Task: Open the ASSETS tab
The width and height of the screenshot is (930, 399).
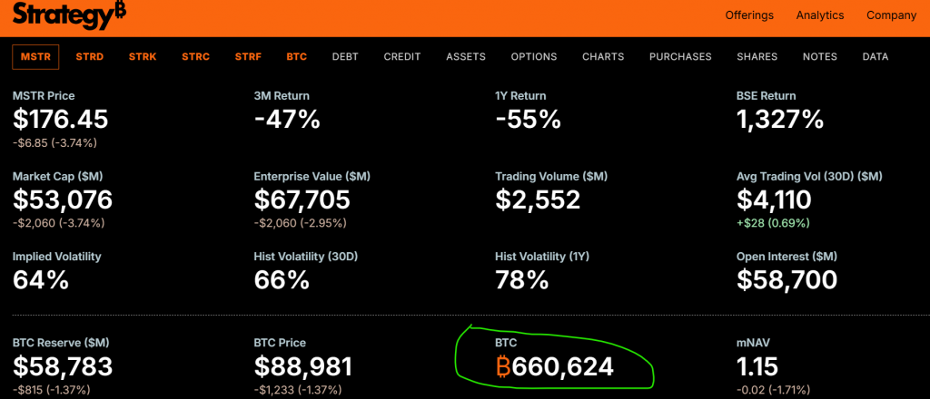Action: click(466, 57)
